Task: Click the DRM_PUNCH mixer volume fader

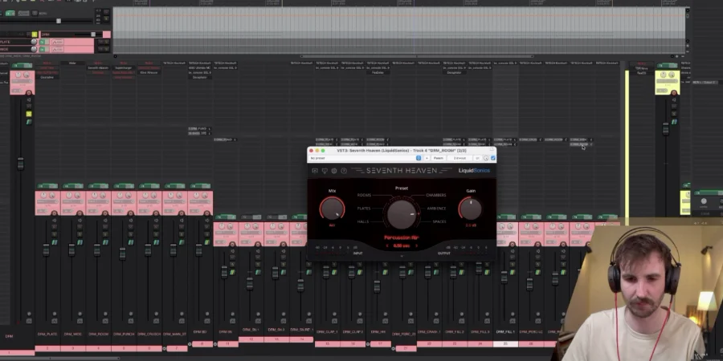Action: [122, 254]
